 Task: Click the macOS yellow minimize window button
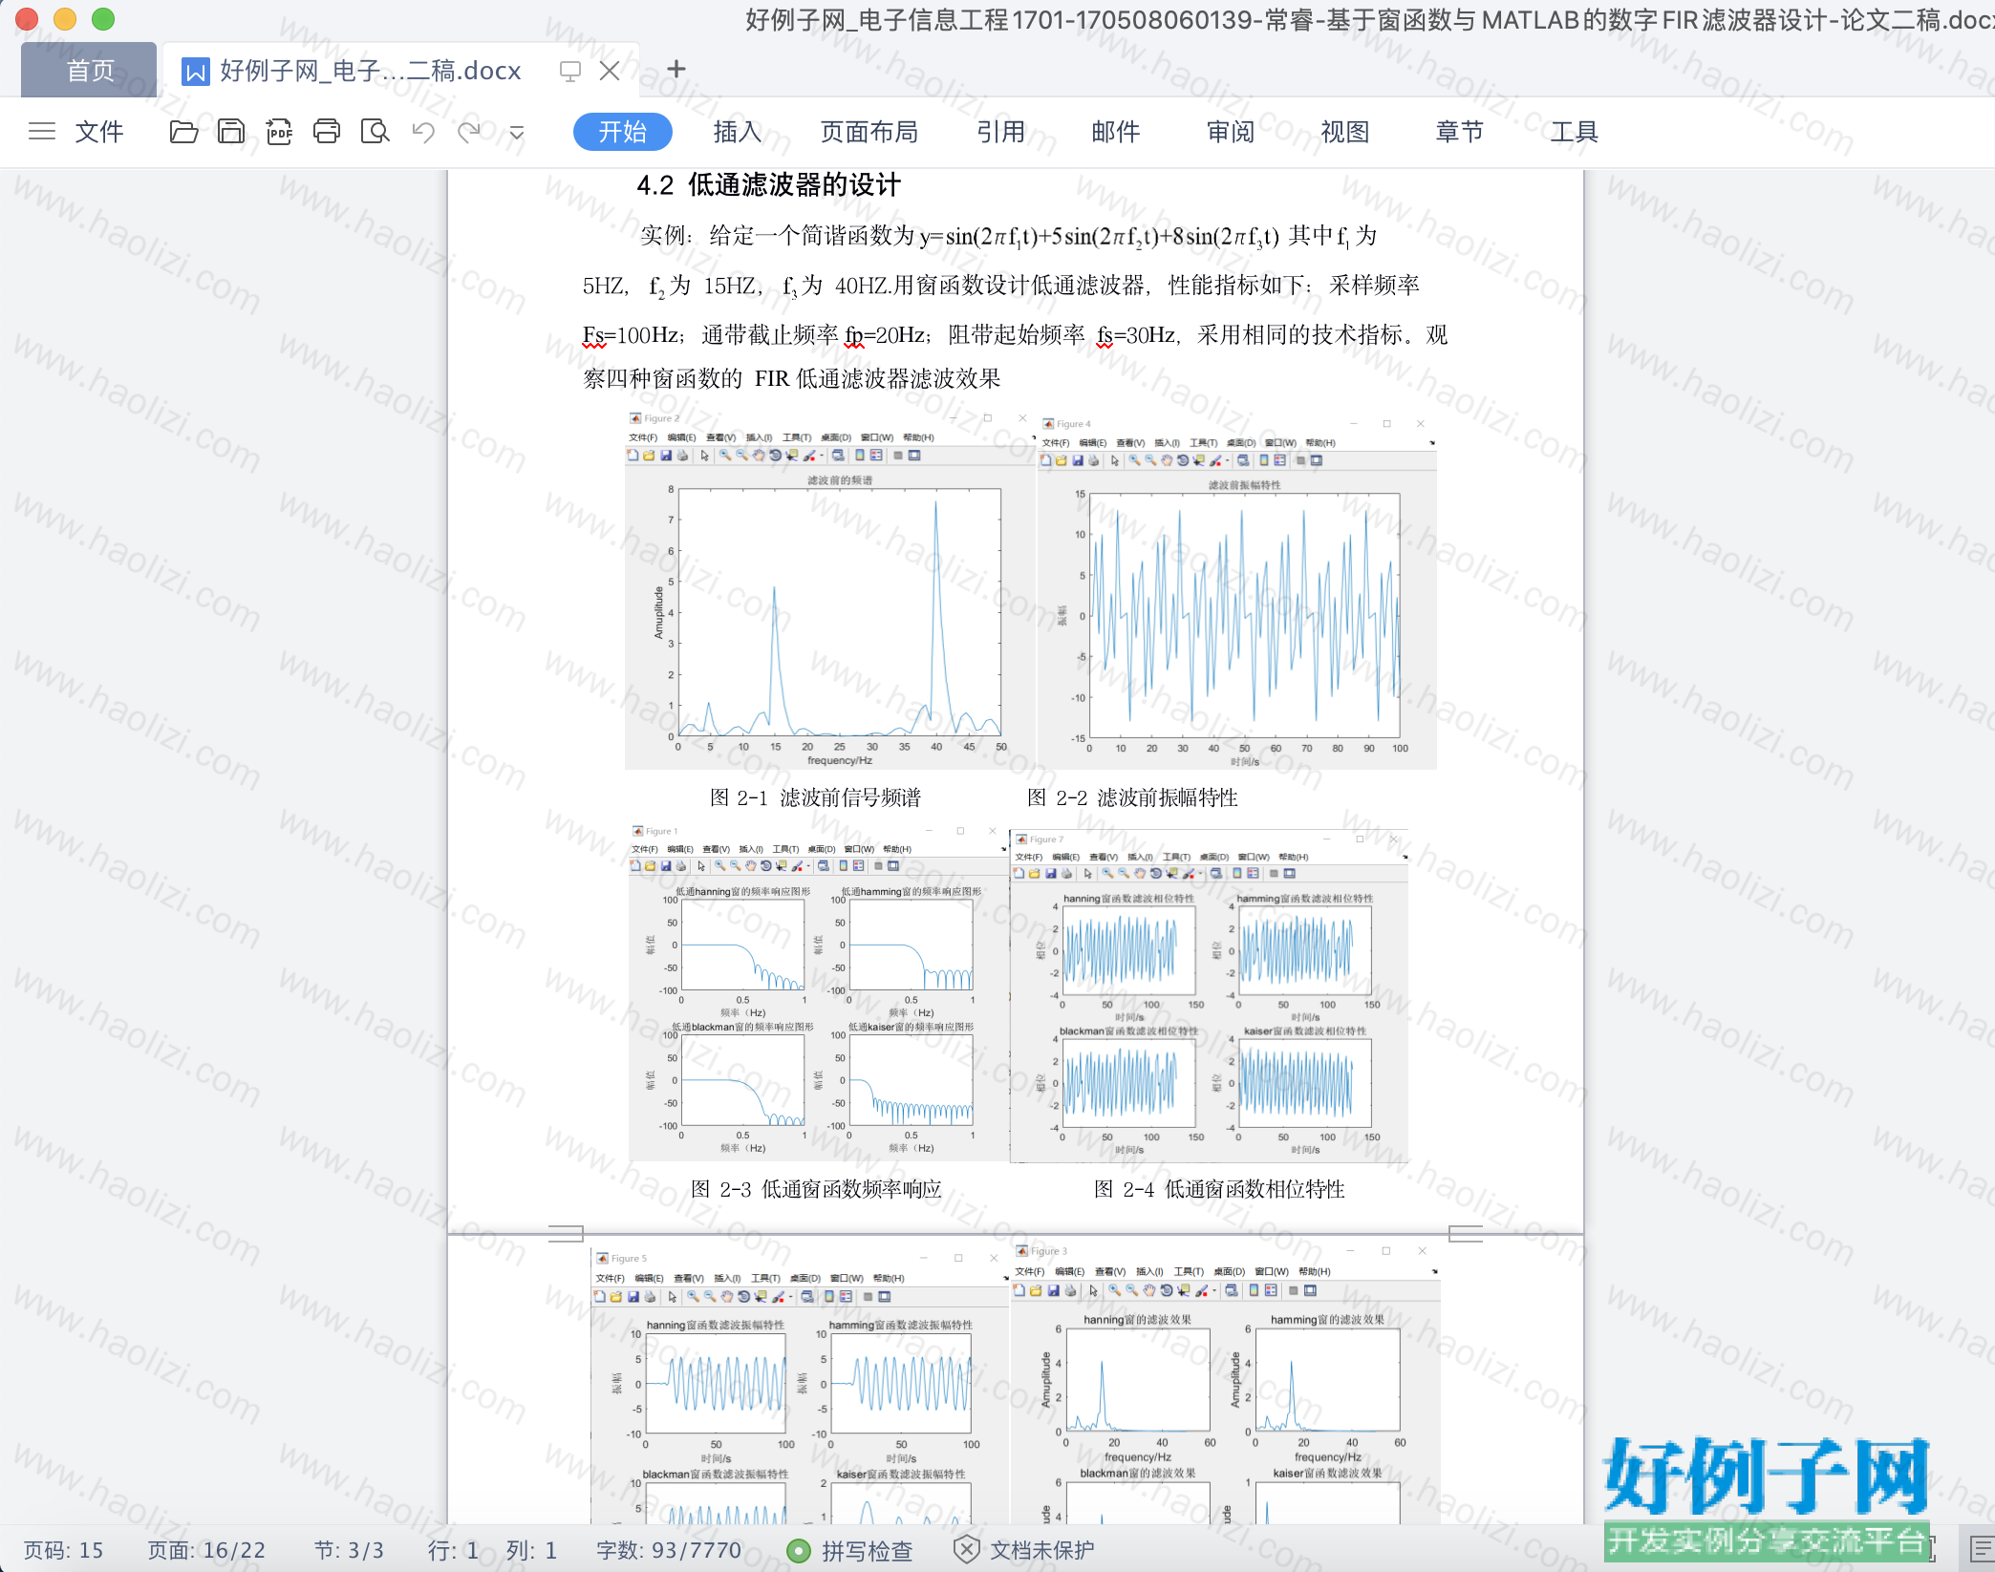[x=65, y=19]
